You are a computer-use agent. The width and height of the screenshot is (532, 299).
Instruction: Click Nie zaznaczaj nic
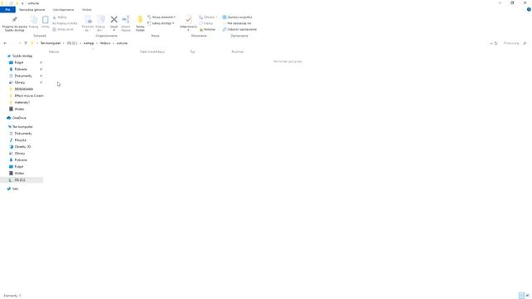pyautogui.click(x=237, y=23)
